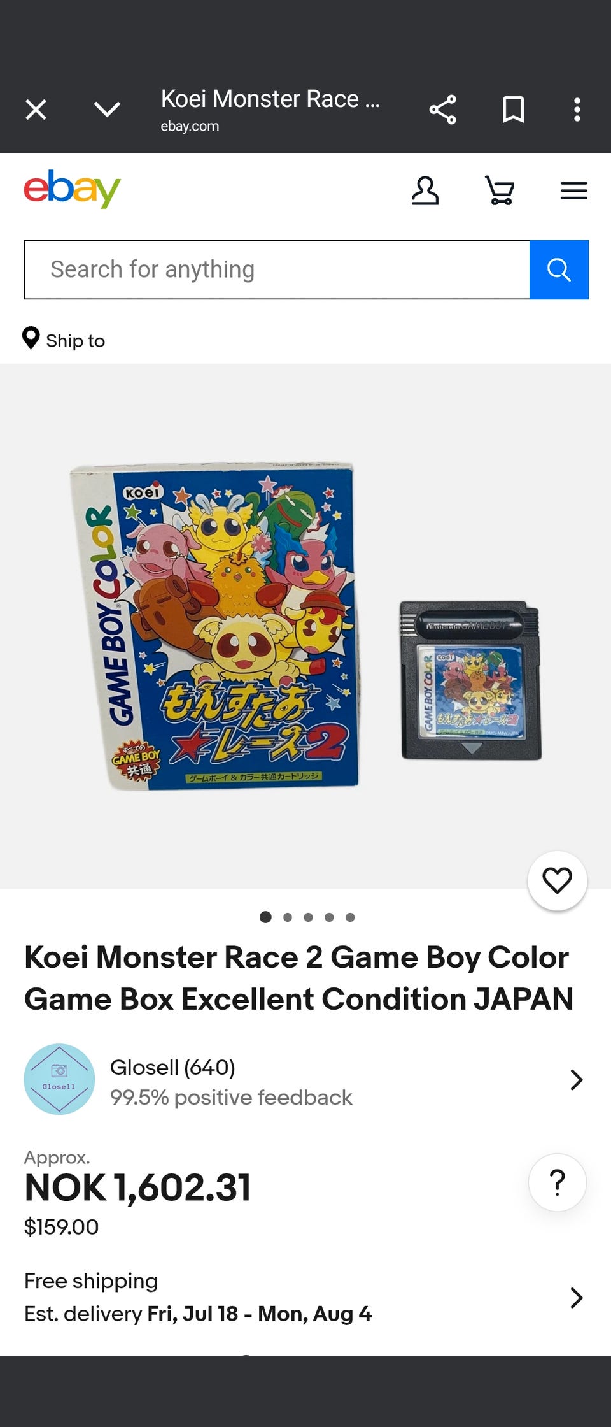Screen dimensions: 611x1427
Task: Focus the Search for anything field
Action: (277, 269)
